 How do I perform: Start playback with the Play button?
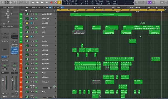click(x=47, y=2)
